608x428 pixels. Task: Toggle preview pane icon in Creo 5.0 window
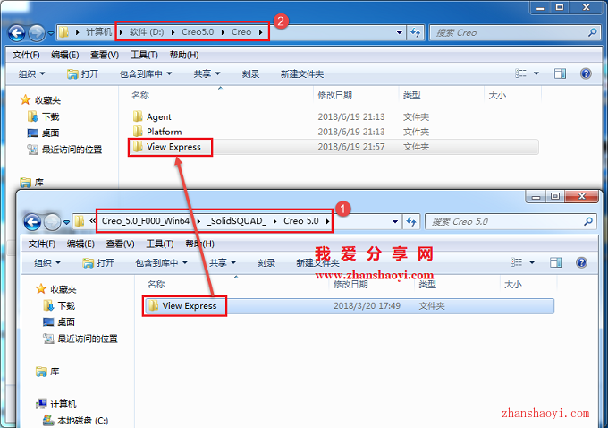tap(555, 262)
